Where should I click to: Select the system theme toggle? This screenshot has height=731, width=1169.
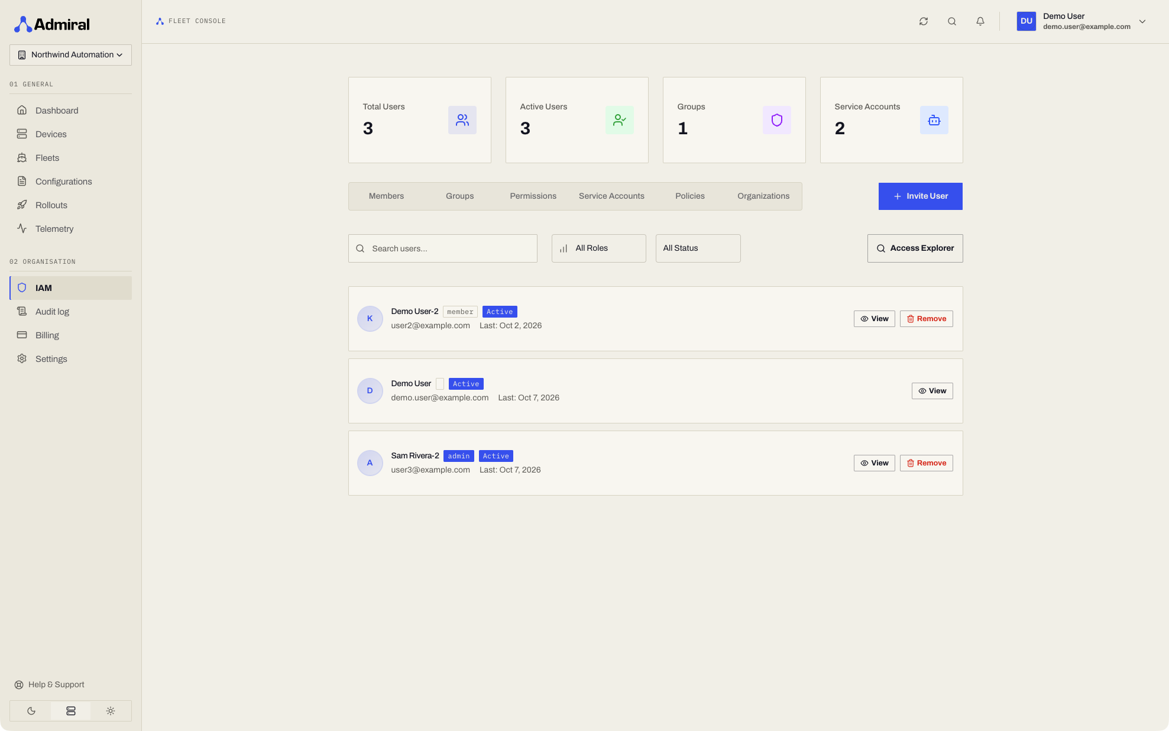71,711
